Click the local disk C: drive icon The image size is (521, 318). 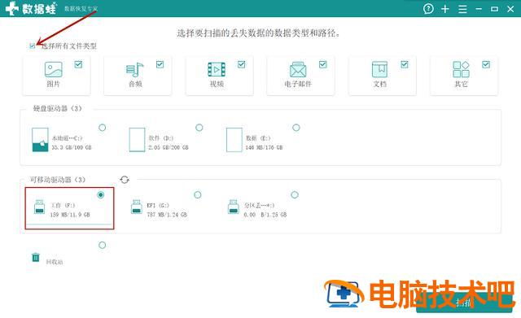pyautogui.click(x=40, y=139)
